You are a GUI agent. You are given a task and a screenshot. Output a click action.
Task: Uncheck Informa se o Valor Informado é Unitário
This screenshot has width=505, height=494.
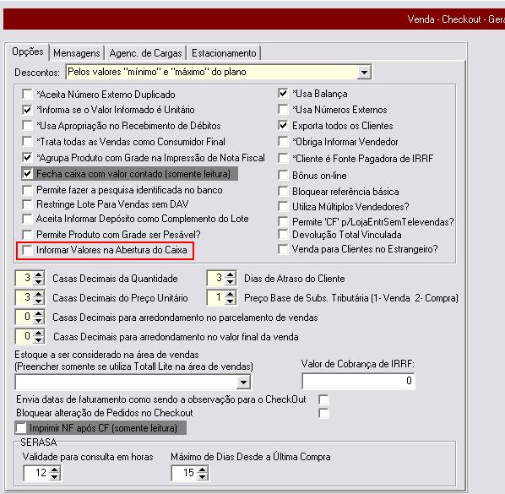(x=27, y=110)
